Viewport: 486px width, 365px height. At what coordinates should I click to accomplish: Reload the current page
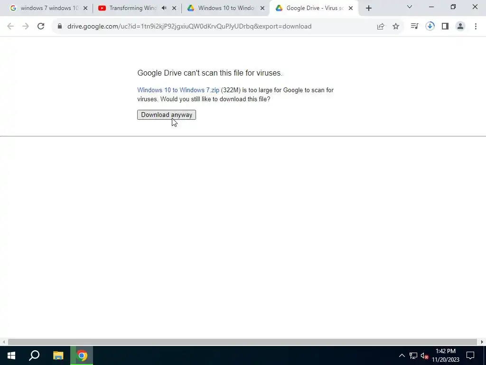[x=41, y=27]
